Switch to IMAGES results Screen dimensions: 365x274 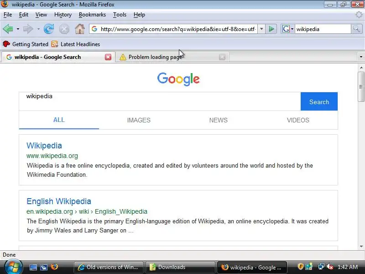tap(139, 120)
